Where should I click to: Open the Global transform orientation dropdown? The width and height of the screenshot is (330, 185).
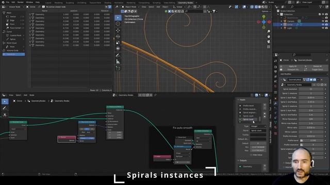179,7
